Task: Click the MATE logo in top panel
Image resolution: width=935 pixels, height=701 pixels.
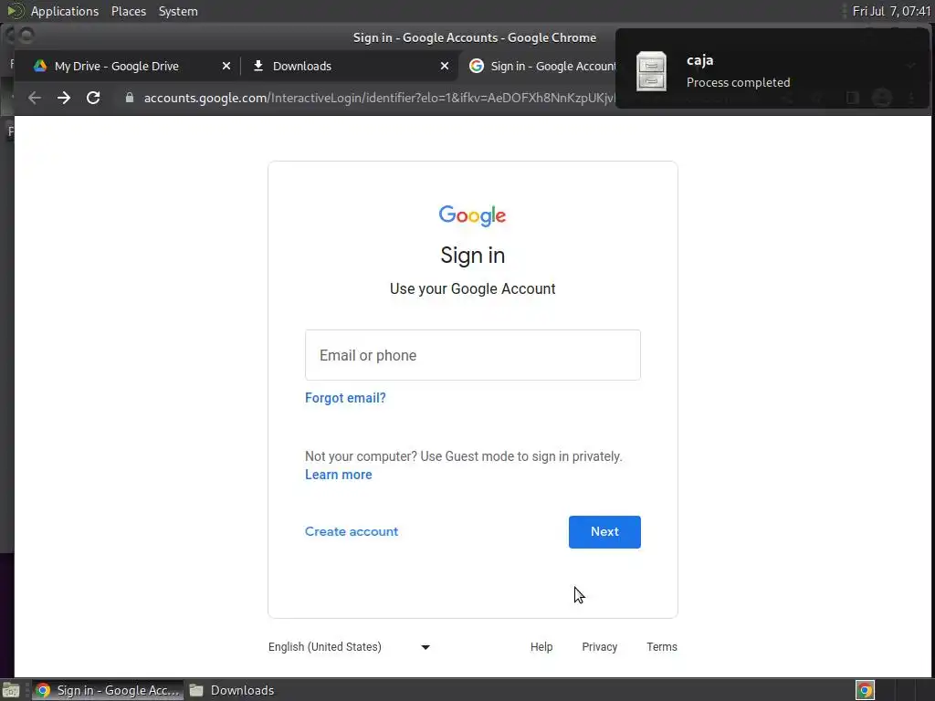Action: 16,11
